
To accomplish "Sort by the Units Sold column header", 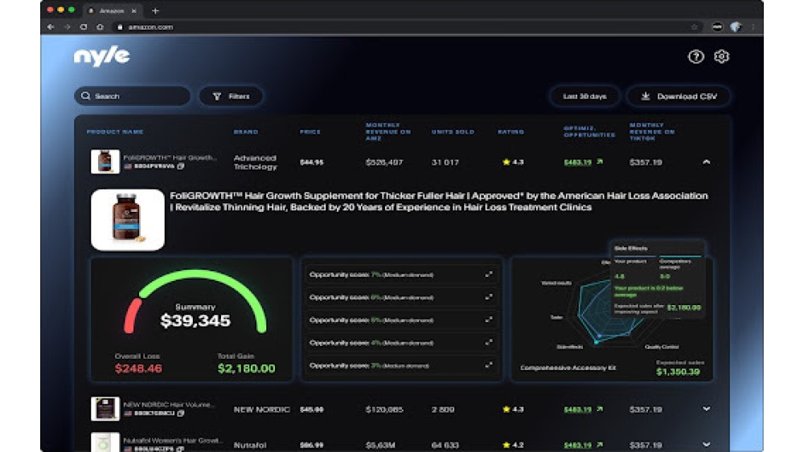I will [x=453, y=132].
